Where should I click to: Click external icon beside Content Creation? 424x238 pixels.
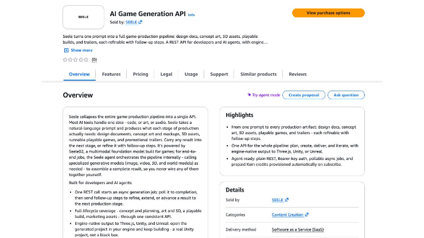click(306, 214)
